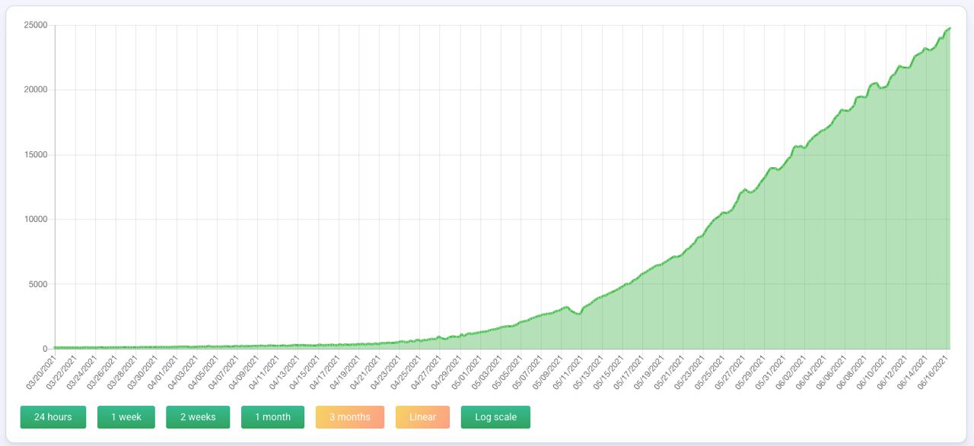Select the 24 hours time range
The height and width of the screenshot is (446, 974).
click(53, 417)
